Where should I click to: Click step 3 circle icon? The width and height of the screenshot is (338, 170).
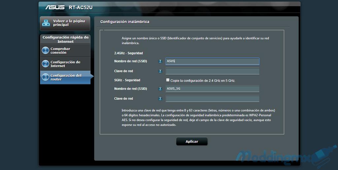45,77
